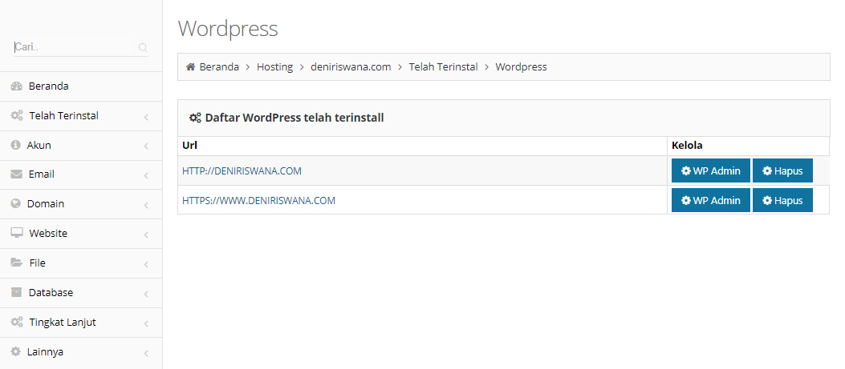Click the Akun info icon
The image size is (845, 369).
pos(15,146)
